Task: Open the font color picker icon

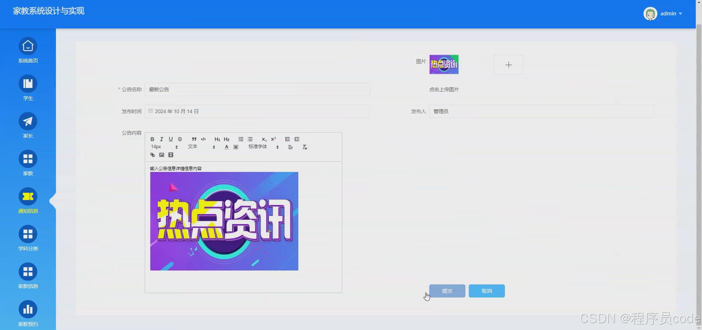Action: pyautogui.click(x=226, y=147)
